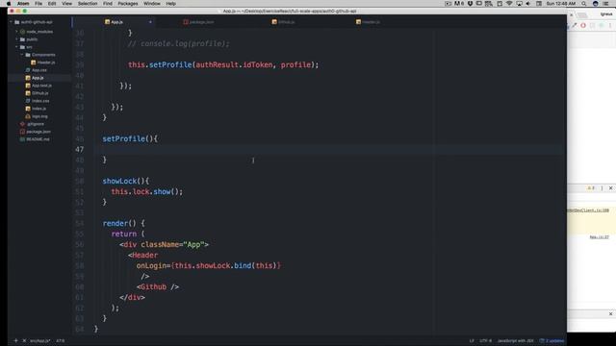Open the Wi-Fi menu bar icon
This screenshot has height=346, width=616.
pos(509,4)
